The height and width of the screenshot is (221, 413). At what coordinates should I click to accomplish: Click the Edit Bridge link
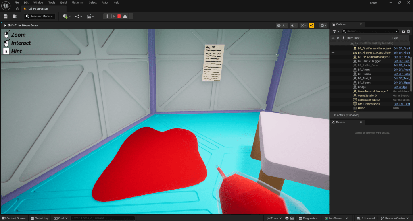(x=400, y=87)
